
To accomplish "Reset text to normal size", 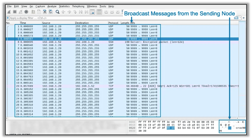I will pyautogui.click(x=118, y=12).
